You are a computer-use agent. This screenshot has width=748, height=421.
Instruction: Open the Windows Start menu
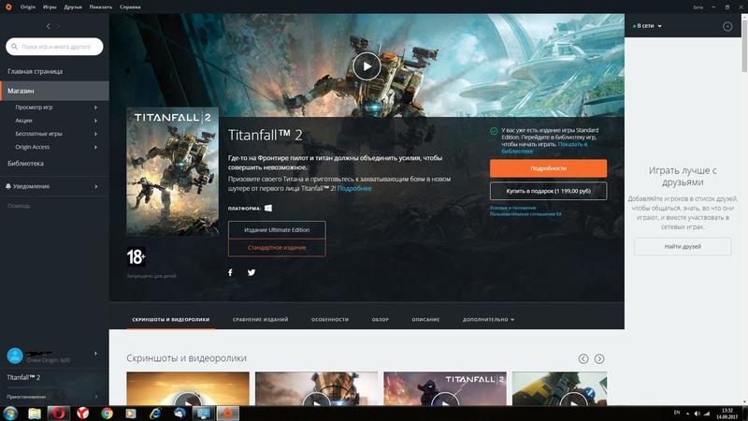(10, 414)
